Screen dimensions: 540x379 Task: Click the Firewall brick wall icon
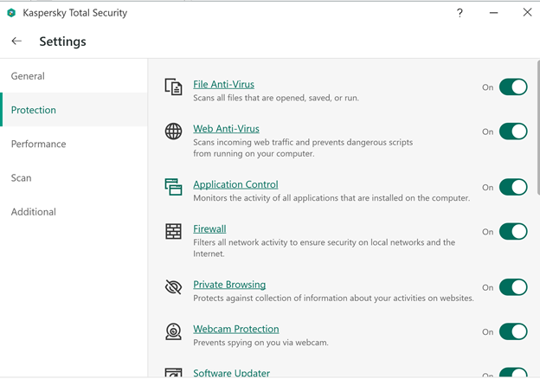[x=173, y=231]
